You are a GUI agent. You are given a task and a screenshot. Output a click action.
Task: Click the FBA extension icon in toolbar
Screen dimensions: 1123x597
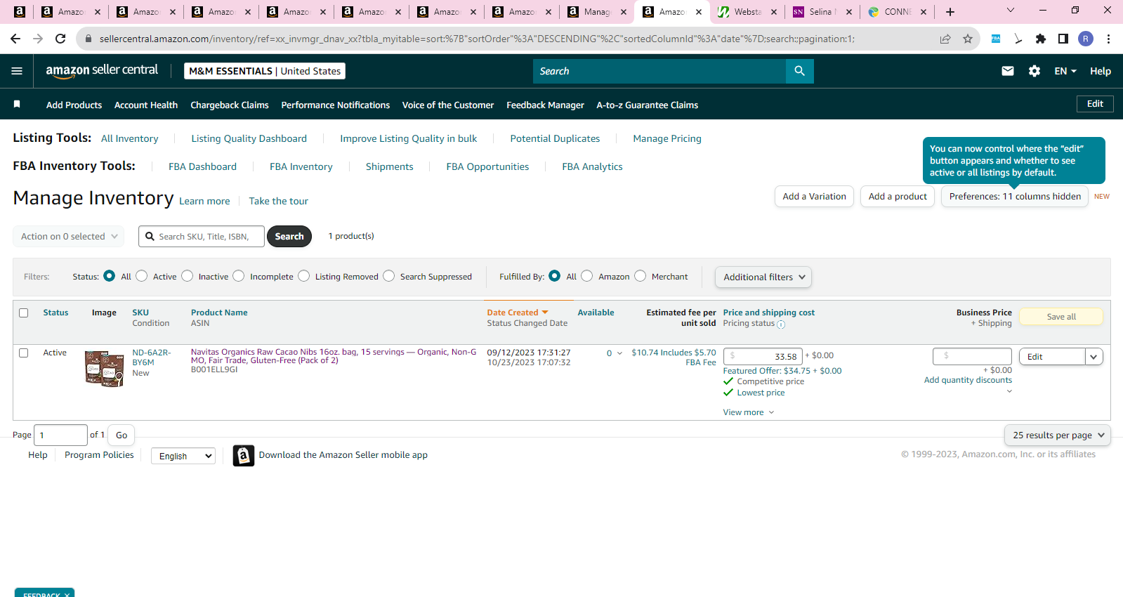996,39
